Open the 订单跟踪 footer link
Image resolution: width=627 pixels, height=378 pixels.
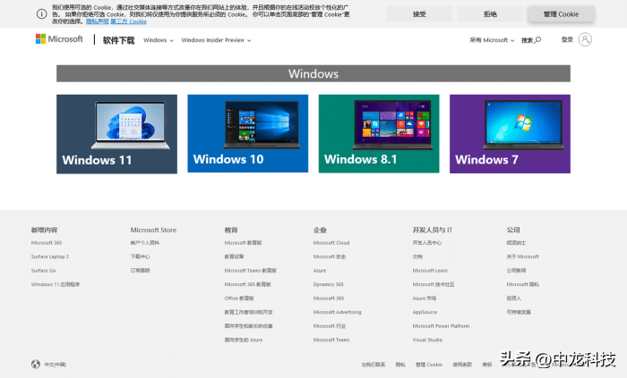point(140,271)
